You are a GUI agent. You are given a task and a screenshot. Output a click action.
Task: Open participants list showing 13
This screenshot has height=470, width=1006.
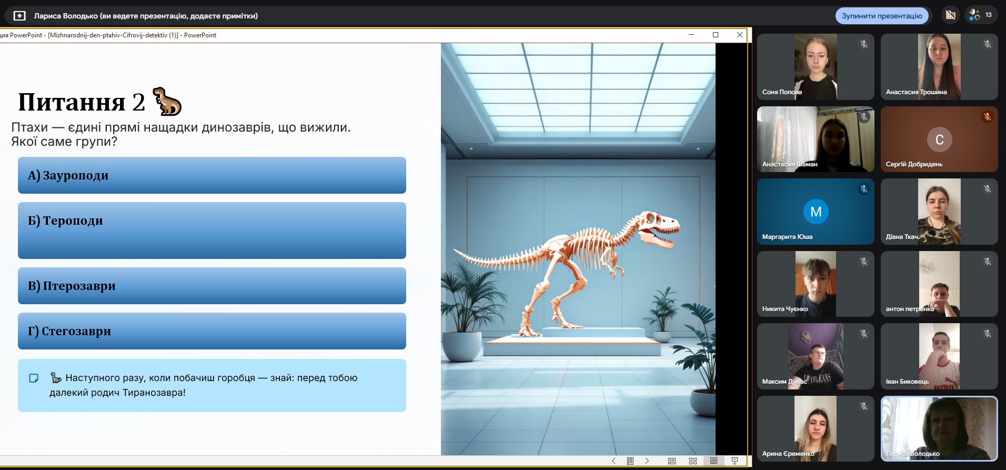coord(981,15)
